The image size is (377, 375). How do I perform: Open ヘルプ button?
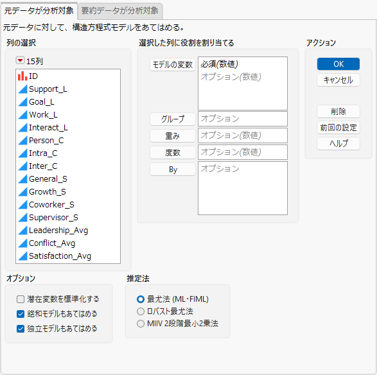[338, 143]
